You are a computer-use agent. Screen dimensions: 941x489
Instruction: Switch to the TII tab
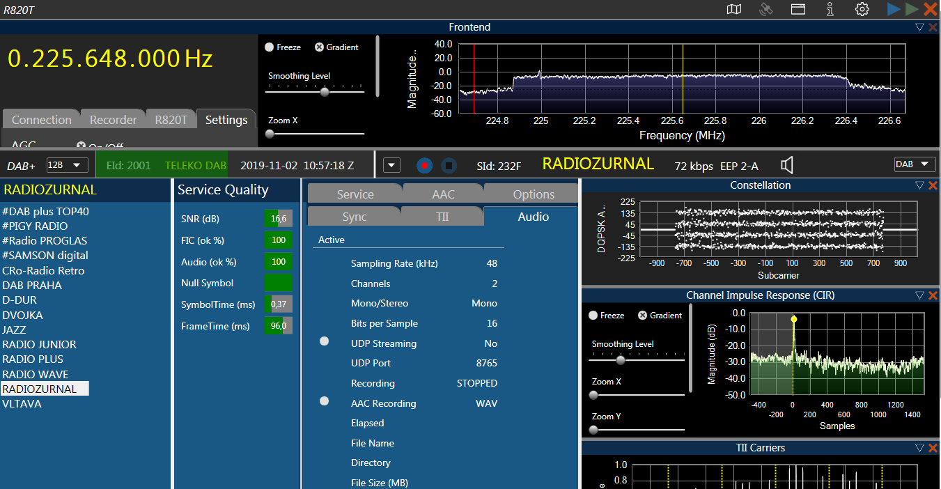(x=442, y=217)
